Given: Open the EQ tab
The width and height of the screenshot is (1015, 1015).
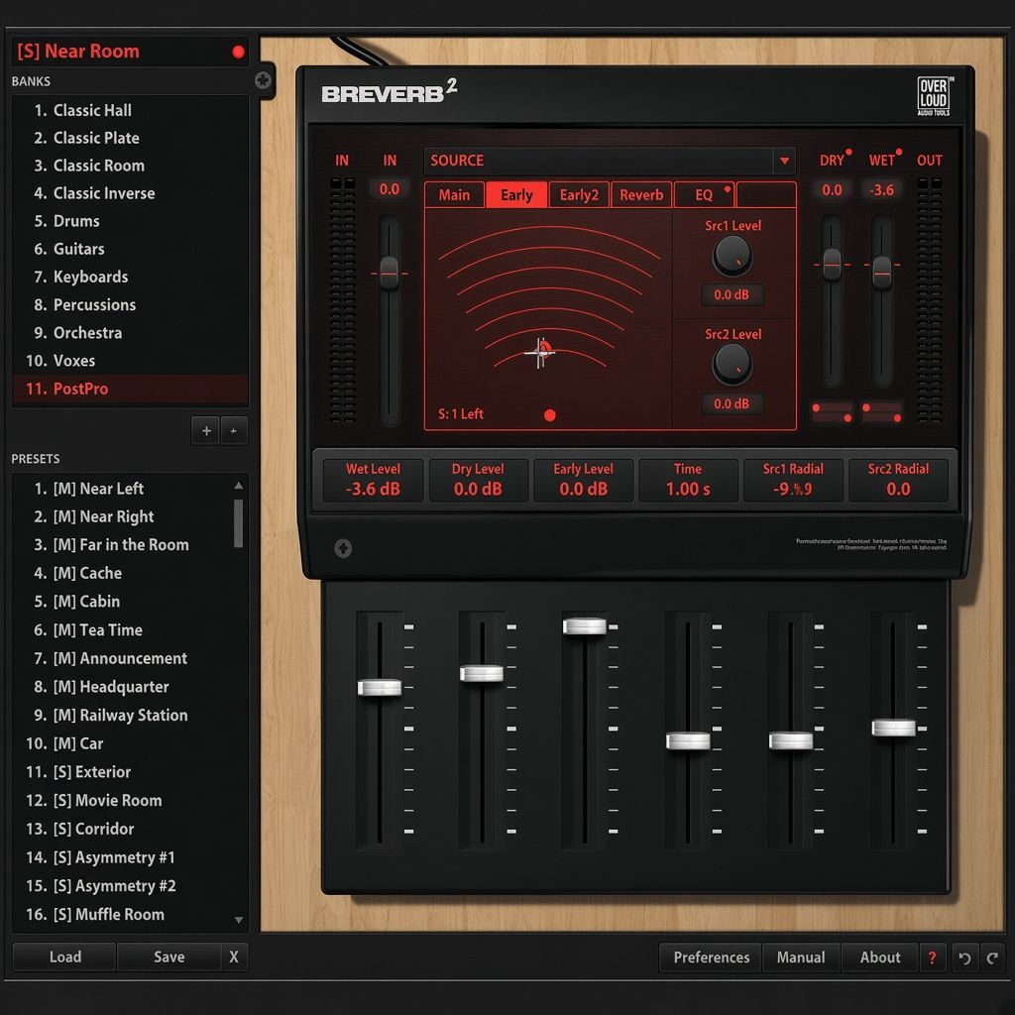Looking at the screenshot, I should (704, 195).
